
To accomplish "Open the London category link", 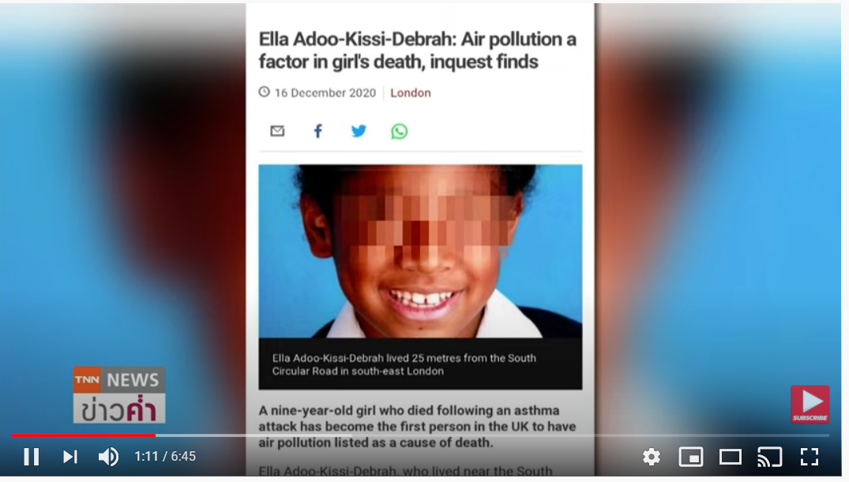I will click(x=411, y=93).
